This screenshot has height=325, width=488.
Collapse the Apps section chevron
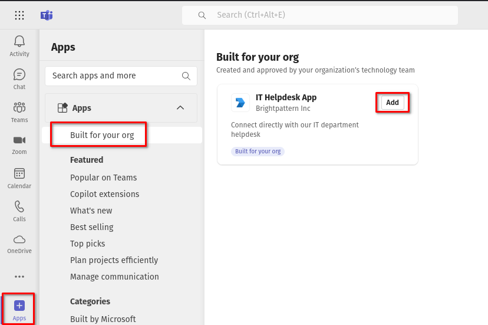180,108
